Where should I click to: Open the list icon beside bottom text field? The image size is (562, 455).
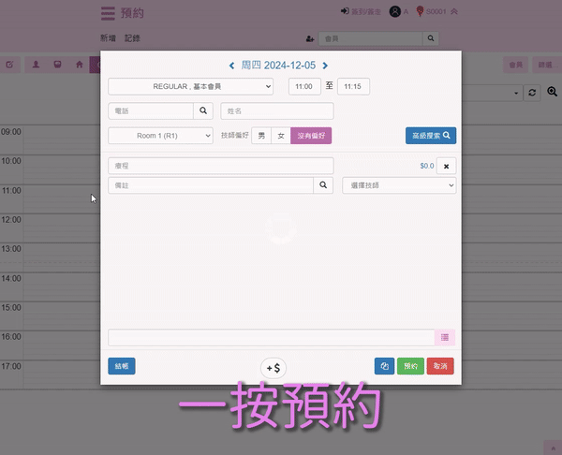445,337
